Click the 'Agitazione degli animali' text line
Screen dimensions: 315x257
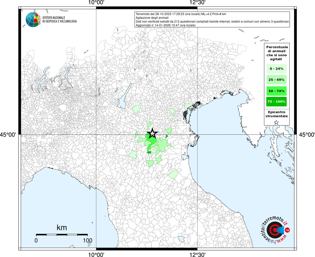(152, 18)
